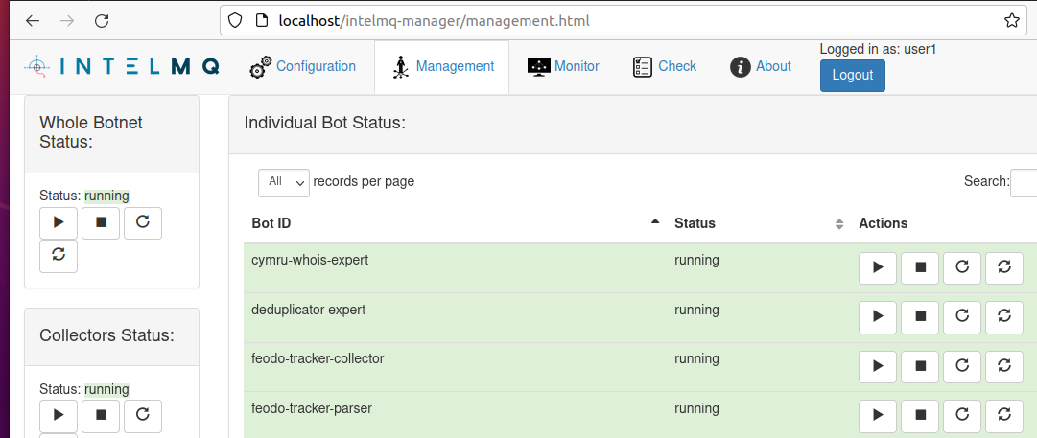Start the whole botnet with play icon
This screenshot has width=1037, height=438.
(x=59, y=222)
